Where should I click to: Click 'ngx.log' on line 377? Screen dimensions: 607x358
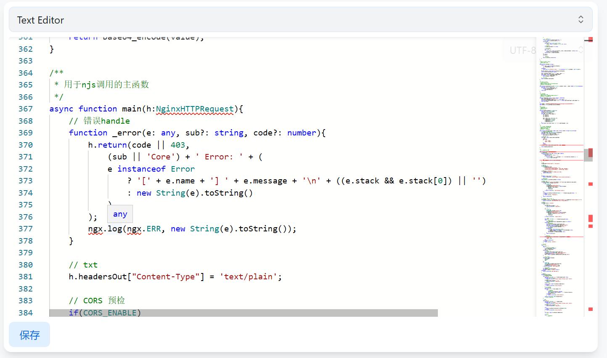point(105,229)
